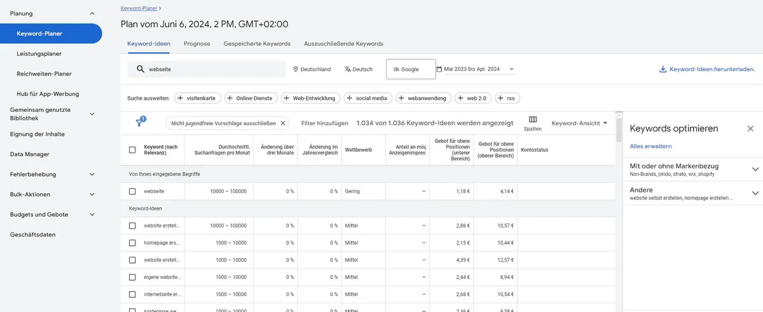763x312 pixels.
Task: Open the filter funnel icon with badge
Action: point(140,122)
